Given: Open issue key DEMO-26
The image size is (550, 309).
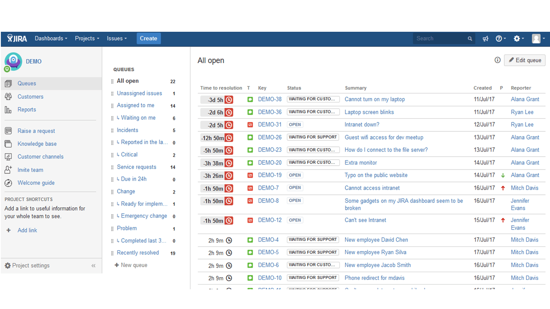Looking at the screenshot, I should click(270, 138).
